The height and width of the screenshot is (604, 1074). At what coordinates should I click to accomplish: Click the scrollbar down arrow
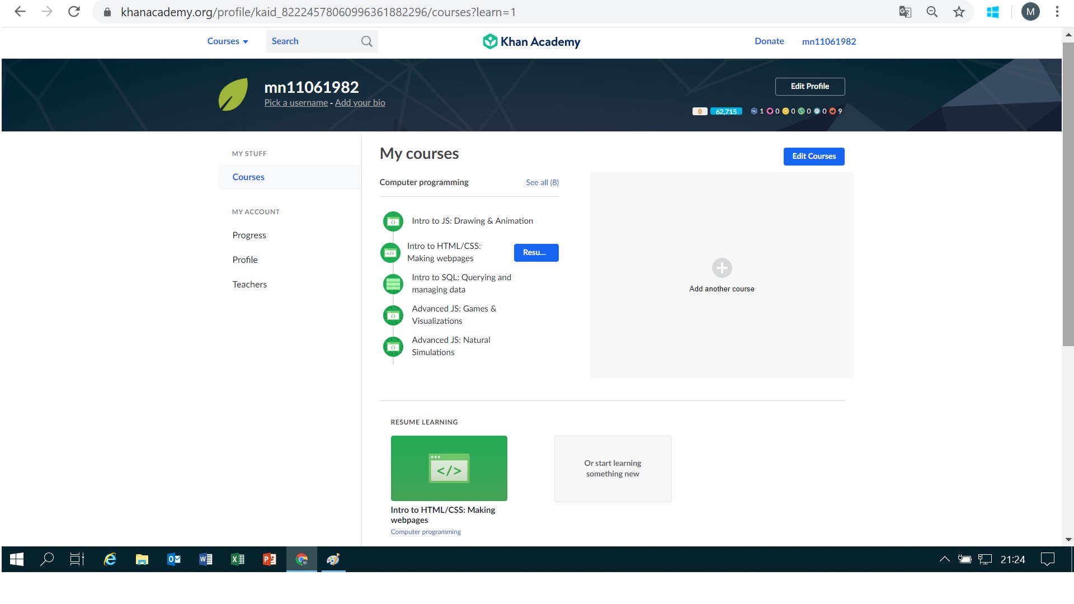coord(1068,540)
